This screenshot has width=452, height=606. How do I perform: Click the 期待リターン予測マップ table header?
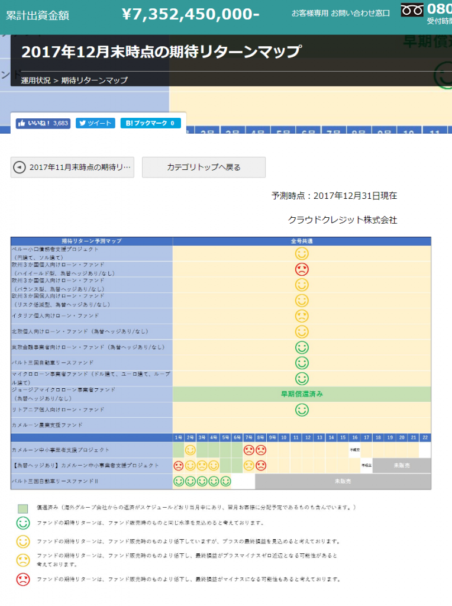click(92, 241)
